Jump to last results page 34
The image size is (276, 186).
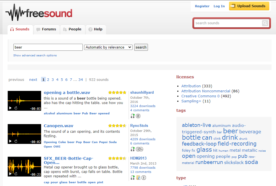coord(81,80)
